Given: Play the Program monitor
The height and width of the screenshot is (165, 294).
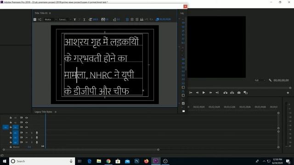Looking at the screenshot, I should 204,93.
